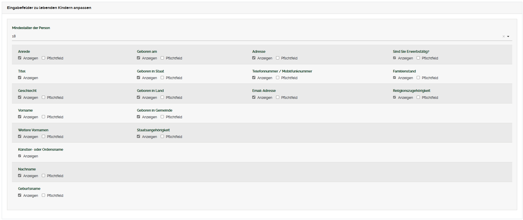Uncheck Anzeigen for Titel
Viewport: 523px width, 220px height.
click(x=20, y=78)
